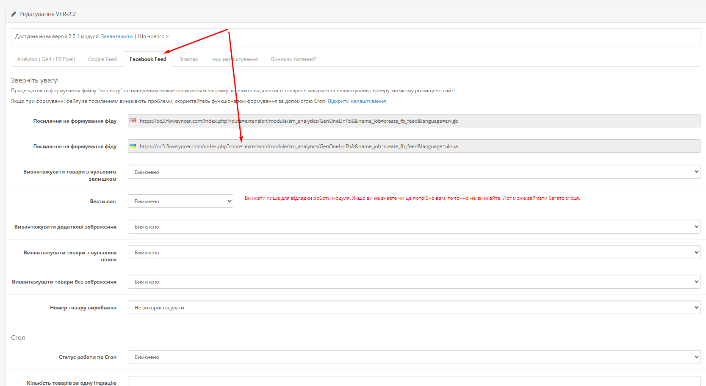Open the Analytics (GA4 / FB Pixel) tab
Image resolution: width=706 pixels, height=386 pixels.
coord(46,59)
